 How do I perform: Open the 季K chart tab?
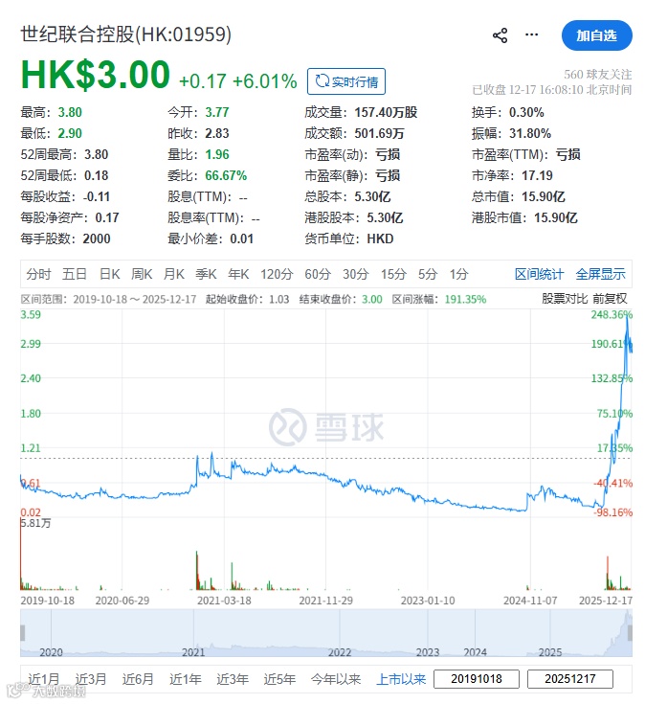coord(207,274)
